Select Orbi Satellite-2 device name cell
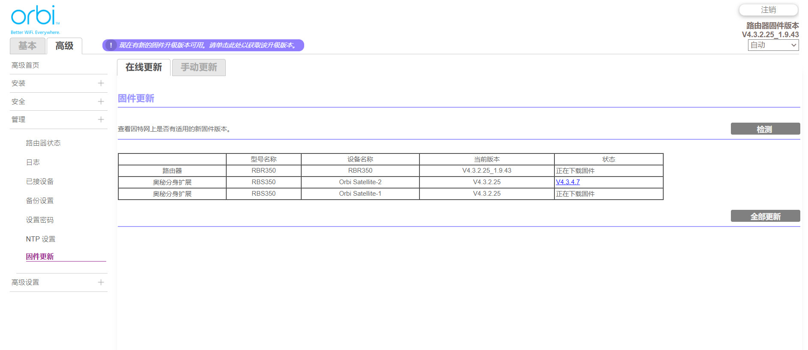The width and height of the screenshot is (808, 350). coord(360,182)
